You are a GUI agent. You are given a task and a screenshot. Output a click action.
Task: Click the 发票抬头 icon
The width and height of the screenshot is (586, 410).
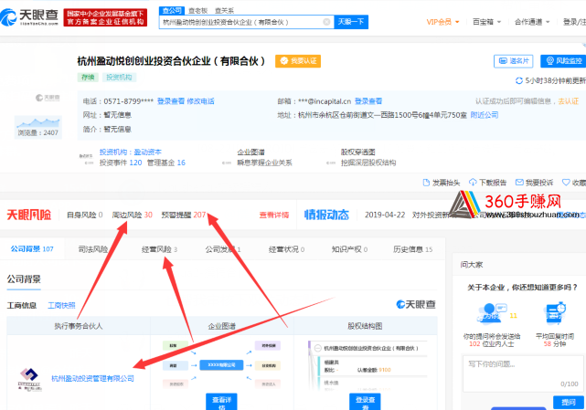[426, 183]
